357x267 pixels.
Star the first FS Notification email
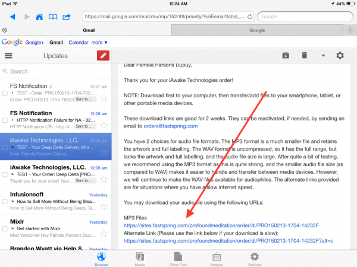tap(104, 98)
